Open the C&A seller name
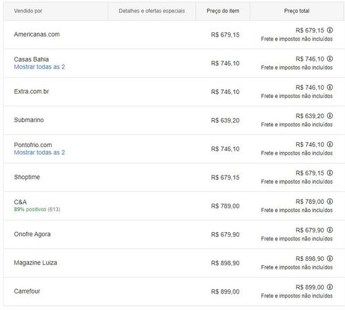345x310 pixels. pos(20,202)
